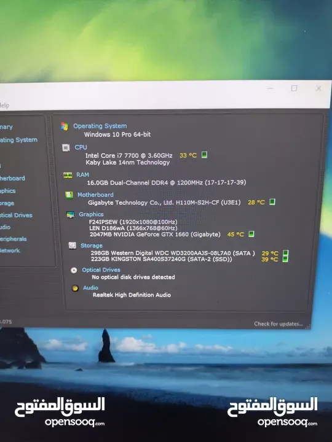Open the Storage heading link

click(x=92, y=246)
